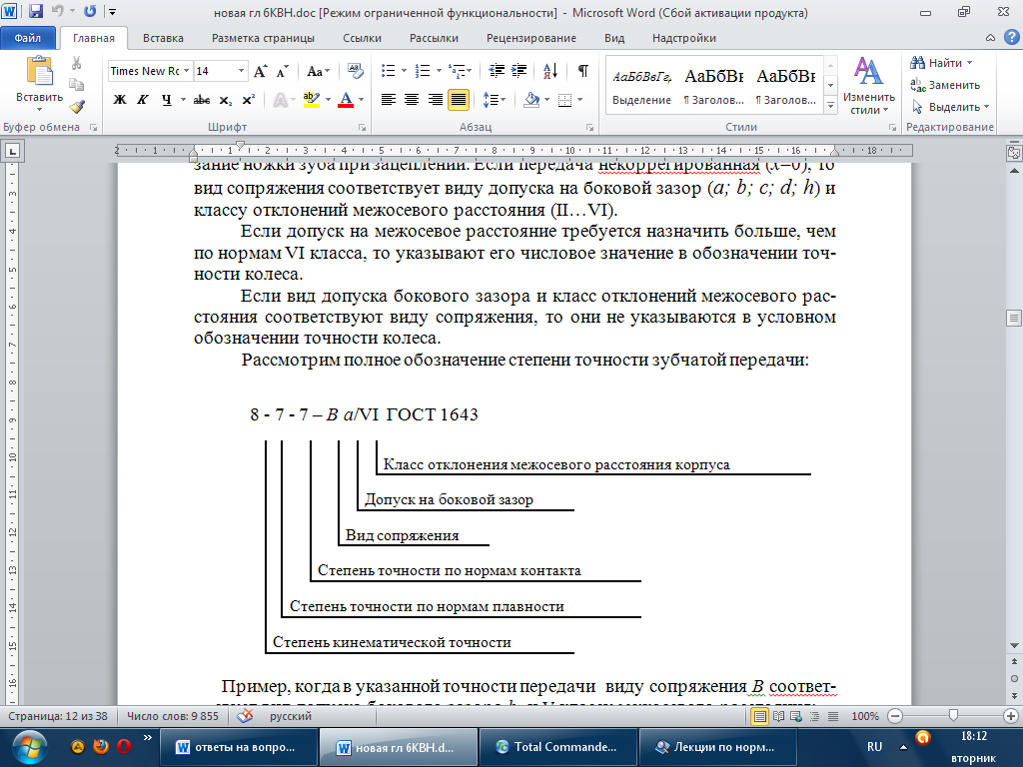Screen dimensions: 1023x767
Task: Decrease paragraph indent
Action: 498,71
